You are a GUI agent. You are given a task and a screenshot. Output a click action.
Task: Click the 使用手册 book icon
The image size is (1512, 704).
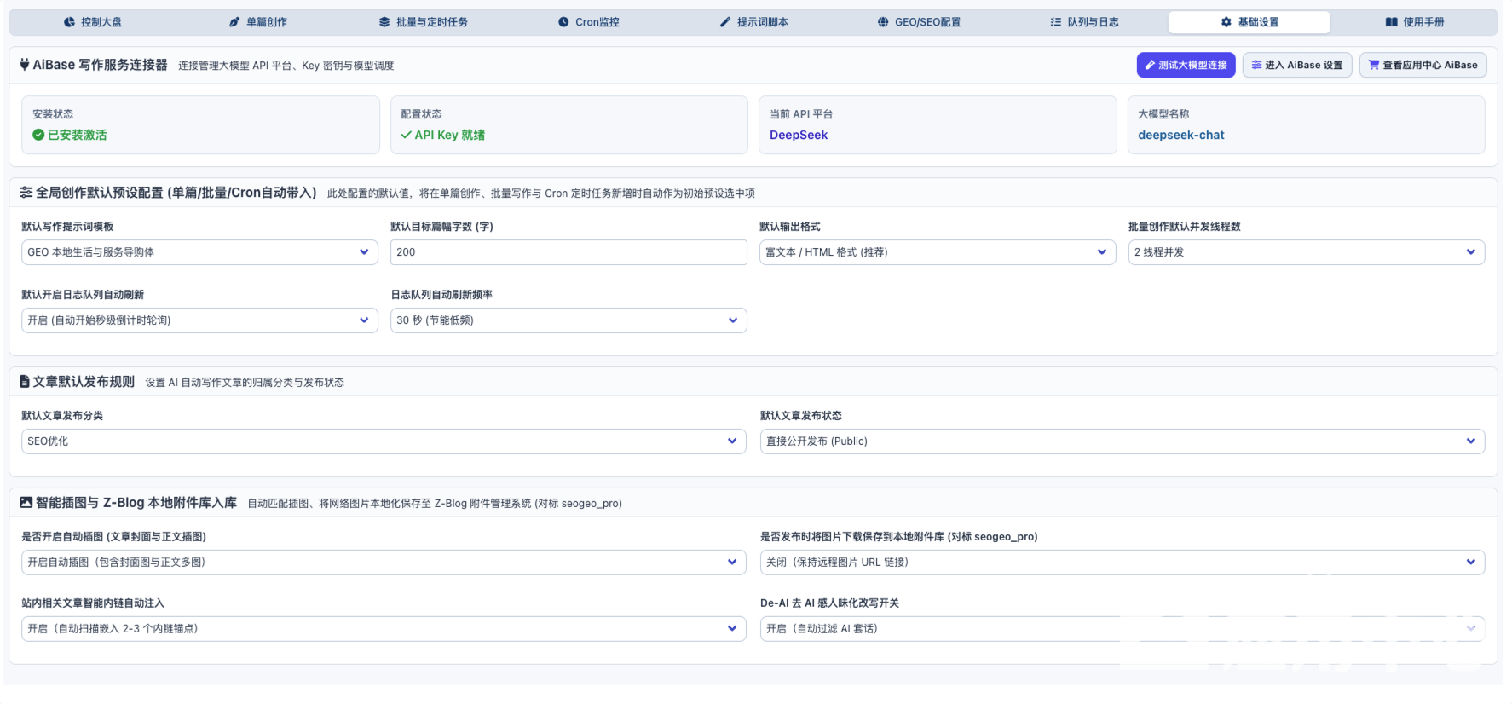(x=1391, y=22)
